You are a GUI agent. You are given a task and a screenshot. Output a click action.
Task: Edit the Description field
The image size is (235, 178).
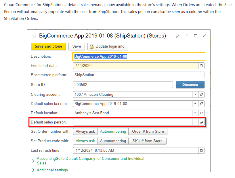139,56
